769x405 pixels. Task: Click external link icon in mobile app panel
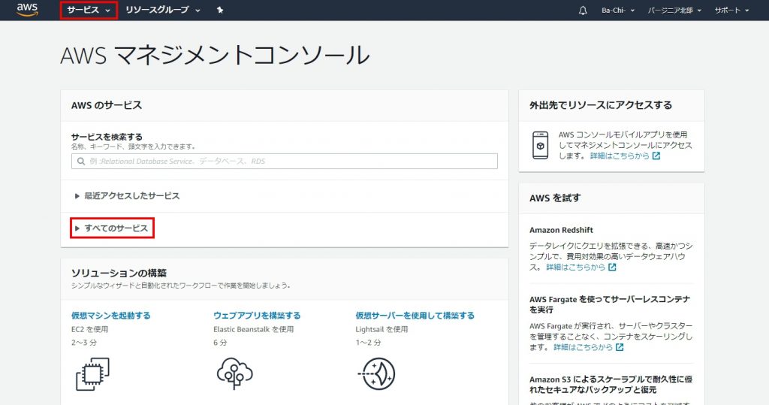pos(656,156)
